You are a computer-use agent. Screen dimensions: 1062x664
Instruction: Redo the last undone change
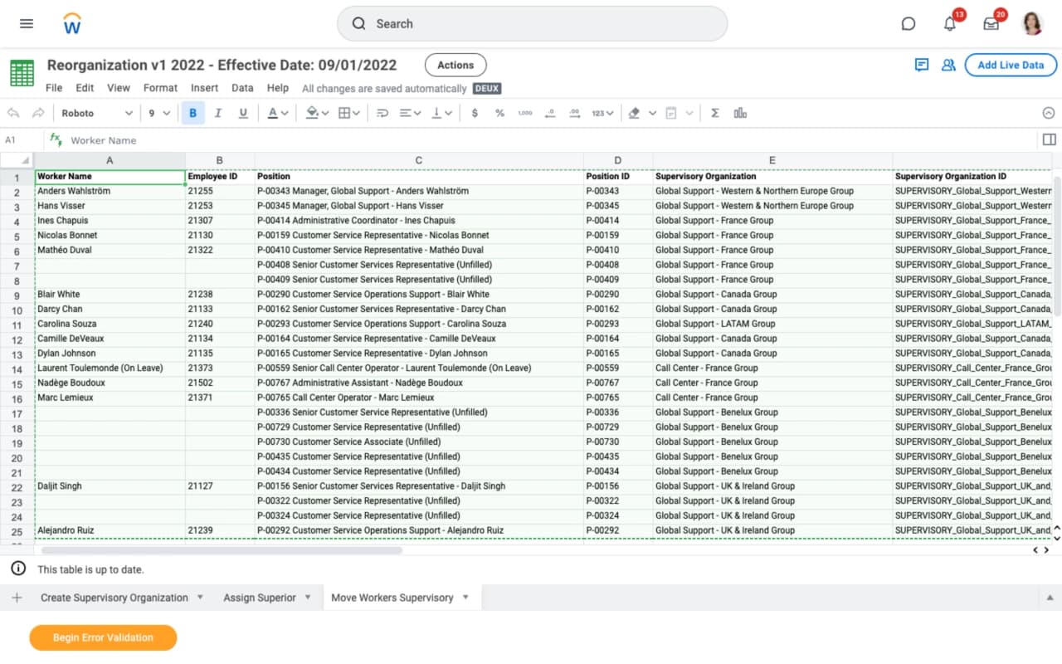38,113
